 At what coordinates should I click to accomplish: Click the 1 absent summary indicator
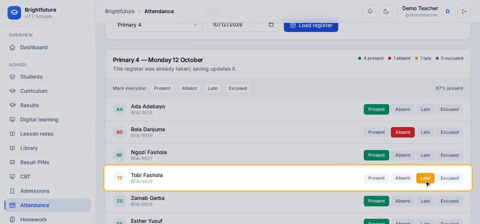(399, 58)
